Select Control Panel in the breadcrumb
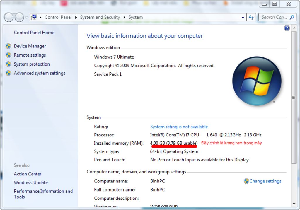Screen dimensions: 300x210 pos(58,17)
